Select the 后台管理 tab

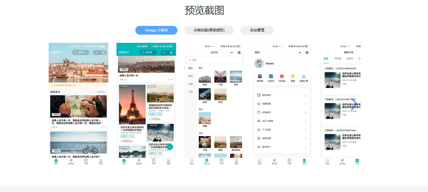(x=257, y=30)
